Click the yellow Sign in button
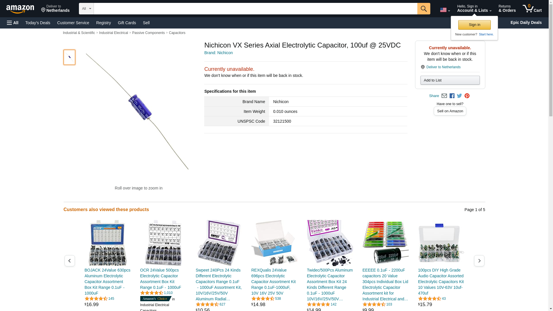This screenshot has width=553, height=311. tap(474, 25)
